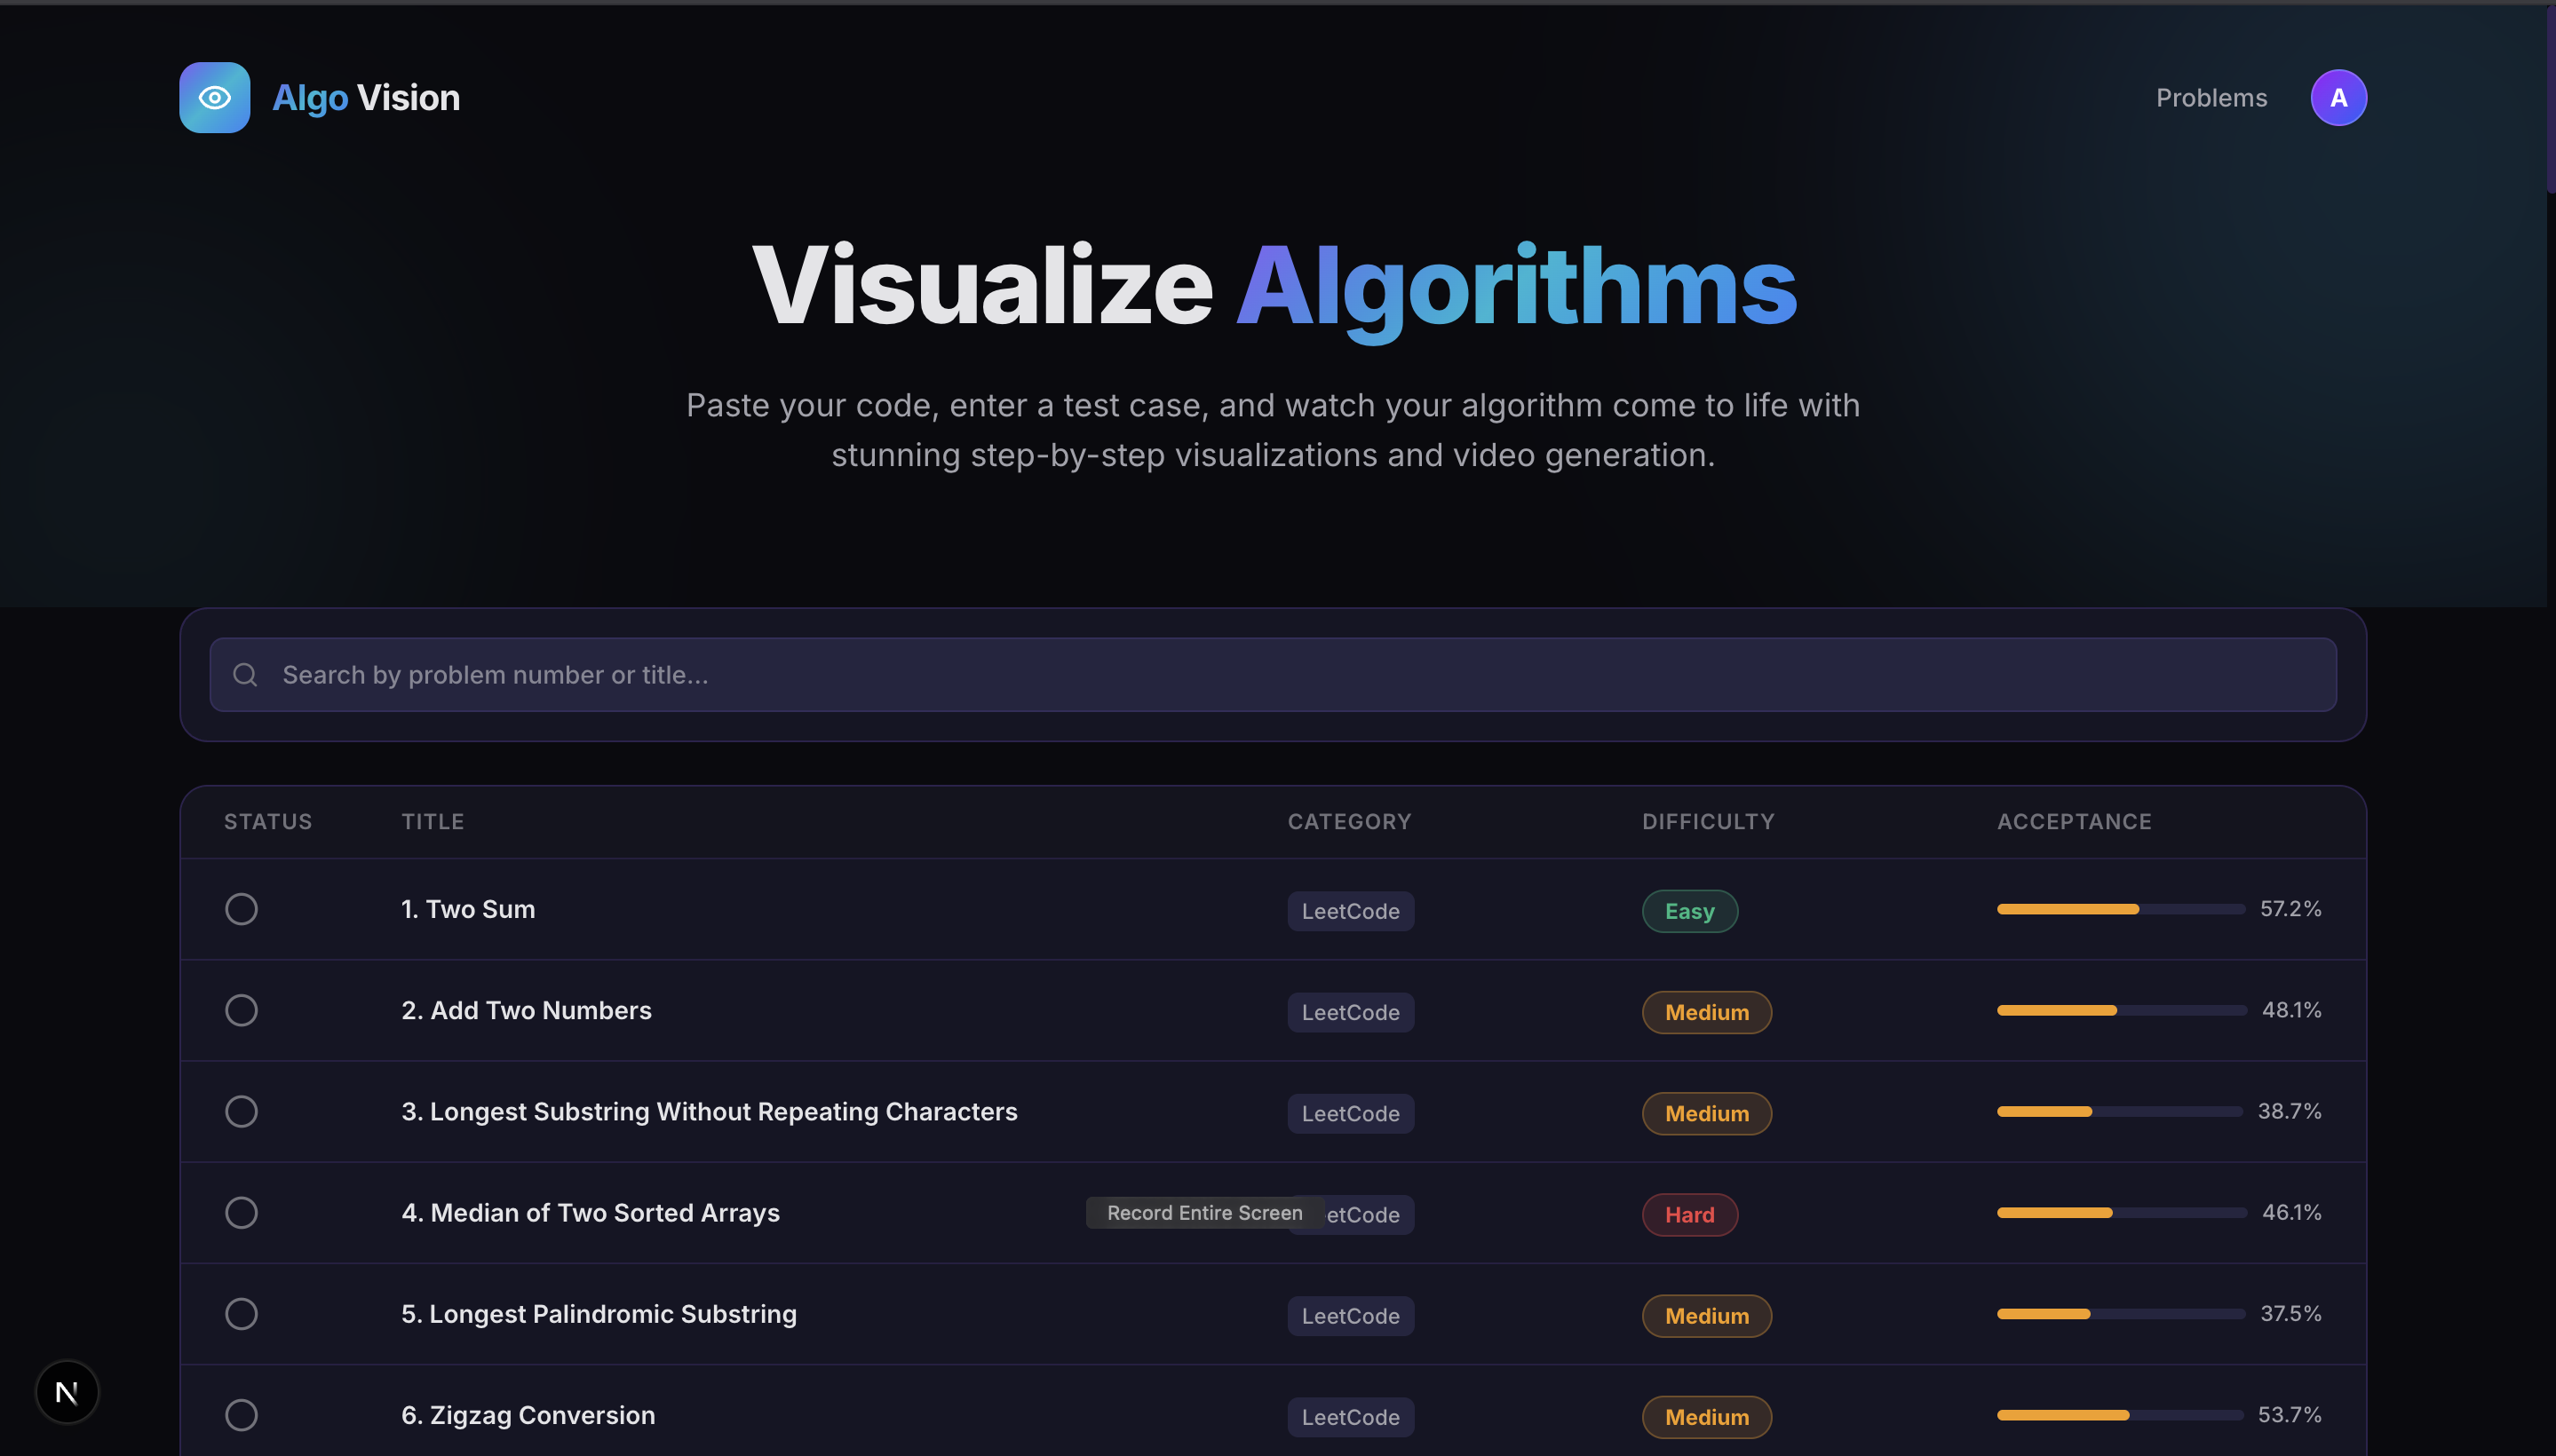Image resolution: width=2556 pixels, height=1456 pixels.
Task: Toggle status circle for Median of Two Sorted Arrays
Action: coord(241,1212)
